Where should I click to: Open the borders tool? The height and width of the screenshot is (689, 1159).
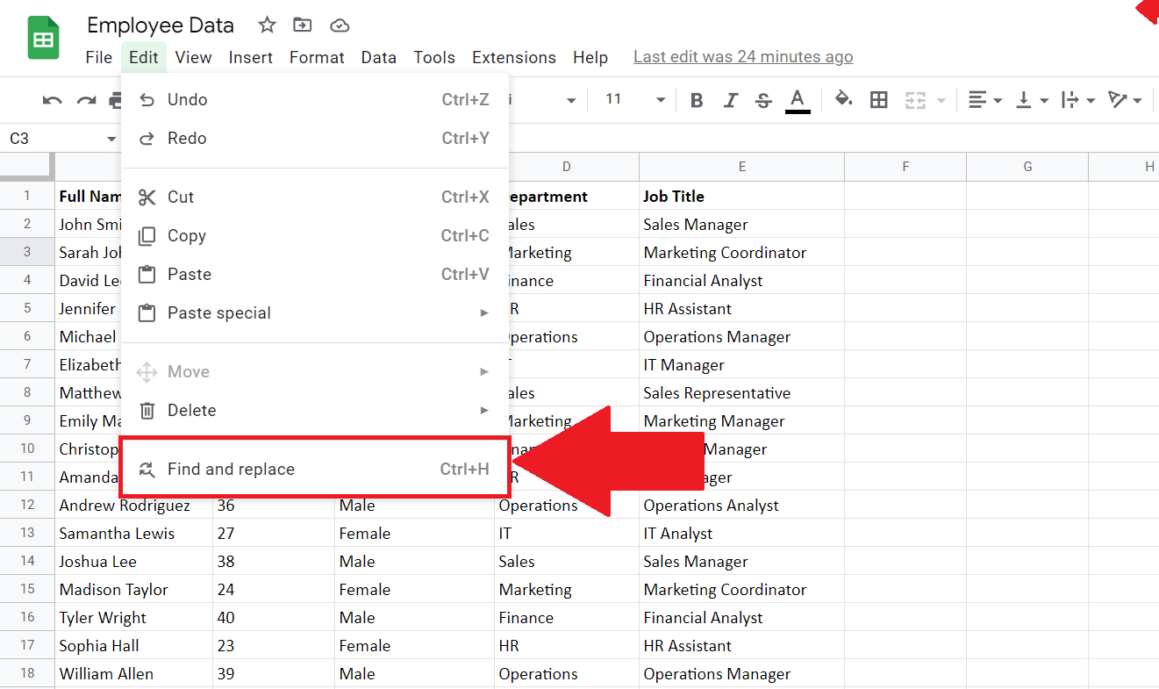pyautogui.click(x=878, y=99)
